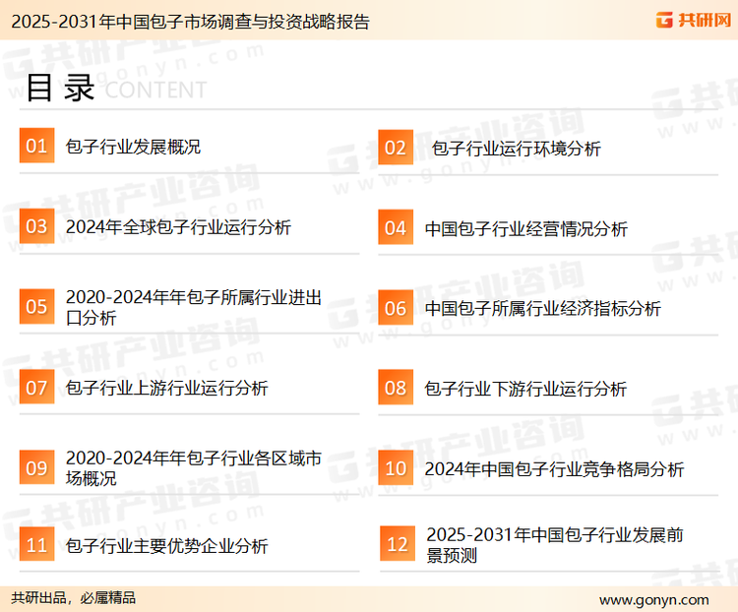Image resolution: width=738 pixels, height=612 pixels.
Task: Select chapter title 包子行业运行环境分析
Action: point(517,149)
